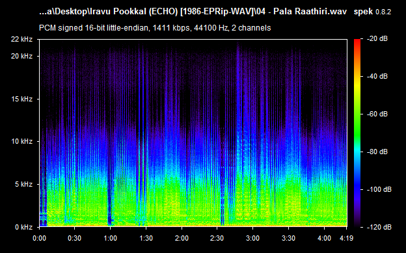Screen dimensions: 406x253
Task: Click the 3:00 time axis marker
Action: tap(252, 238)
